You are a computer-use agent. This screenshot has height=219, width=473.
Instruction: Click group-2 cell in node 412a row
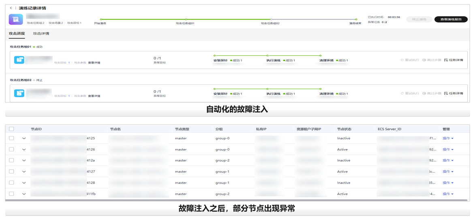click(x=223, y=160)
